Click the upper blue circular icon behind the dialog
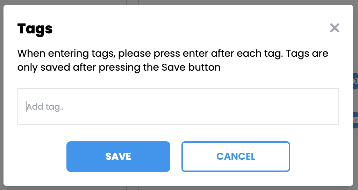Viewport: 358px width, 190px height. point(355,81)
